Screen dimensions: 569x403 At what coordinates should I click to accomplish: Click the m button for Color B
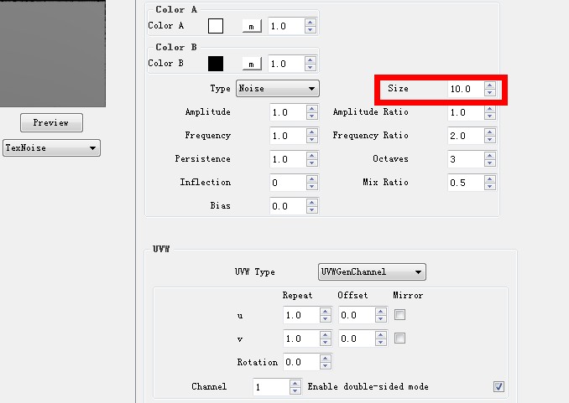pyautogui.click(x=252, y=65)
